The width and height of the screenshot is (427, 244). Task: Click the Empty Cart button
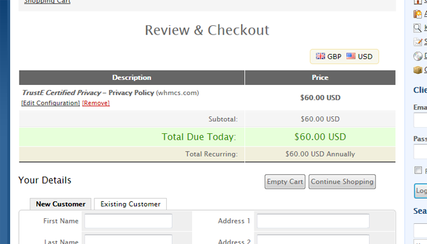[x=285, y=182]
